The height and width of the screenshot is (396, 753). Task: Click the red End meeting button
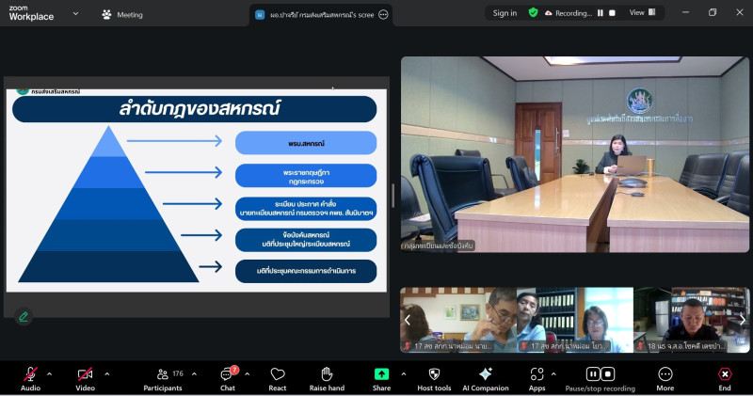tap(724, 376)
